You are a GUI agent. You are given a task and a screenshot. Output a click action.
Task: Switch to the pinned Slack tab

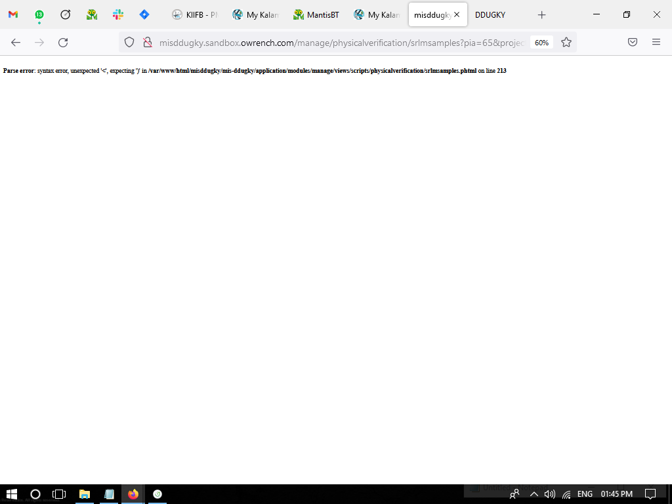(118, 14)
